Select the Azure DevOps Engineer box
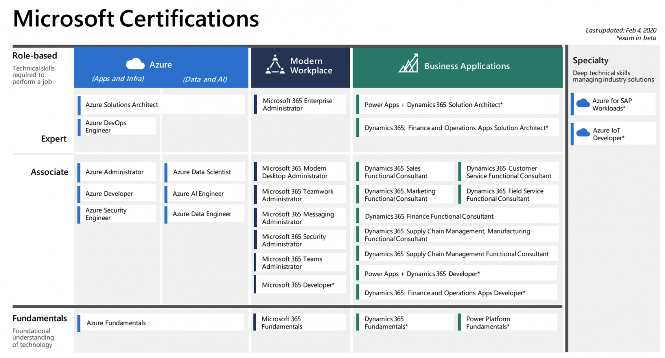 pos(117,126)
